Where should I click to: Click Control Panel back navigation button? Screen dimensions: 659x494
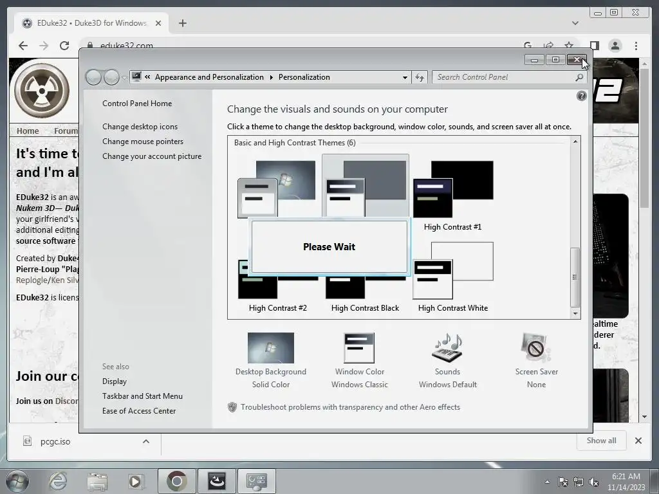tap(93, 77)
